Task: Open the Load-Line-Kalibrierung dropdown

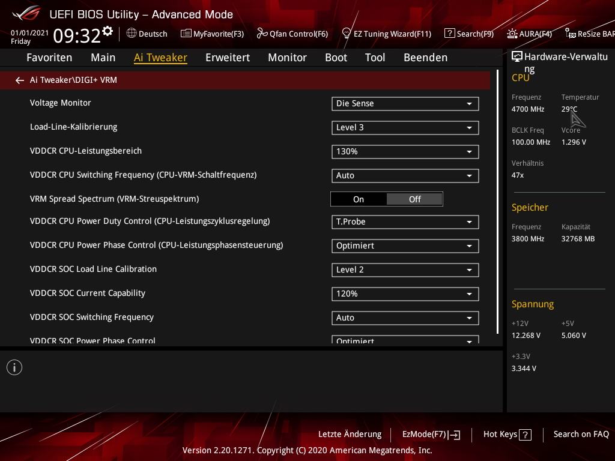Action: coord(405,127)
